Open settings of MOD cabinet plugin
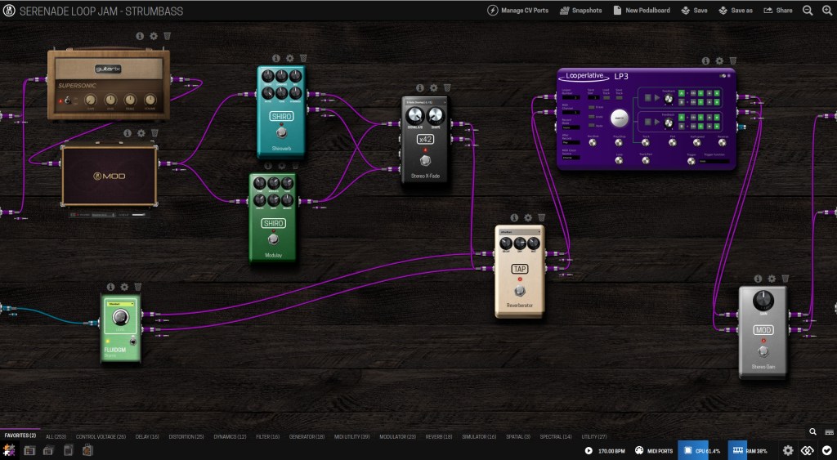The width and height of the screenshot is (837, 460). [x=141, y=133]
